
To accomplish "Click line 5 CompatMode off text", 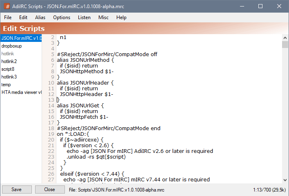I will (x=107, y=54).
